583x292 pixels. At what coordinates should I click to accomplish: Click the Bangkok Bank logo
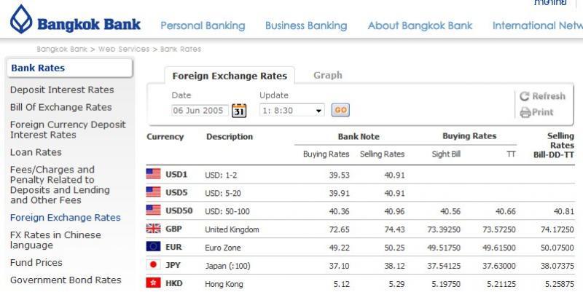click(76, 20)
